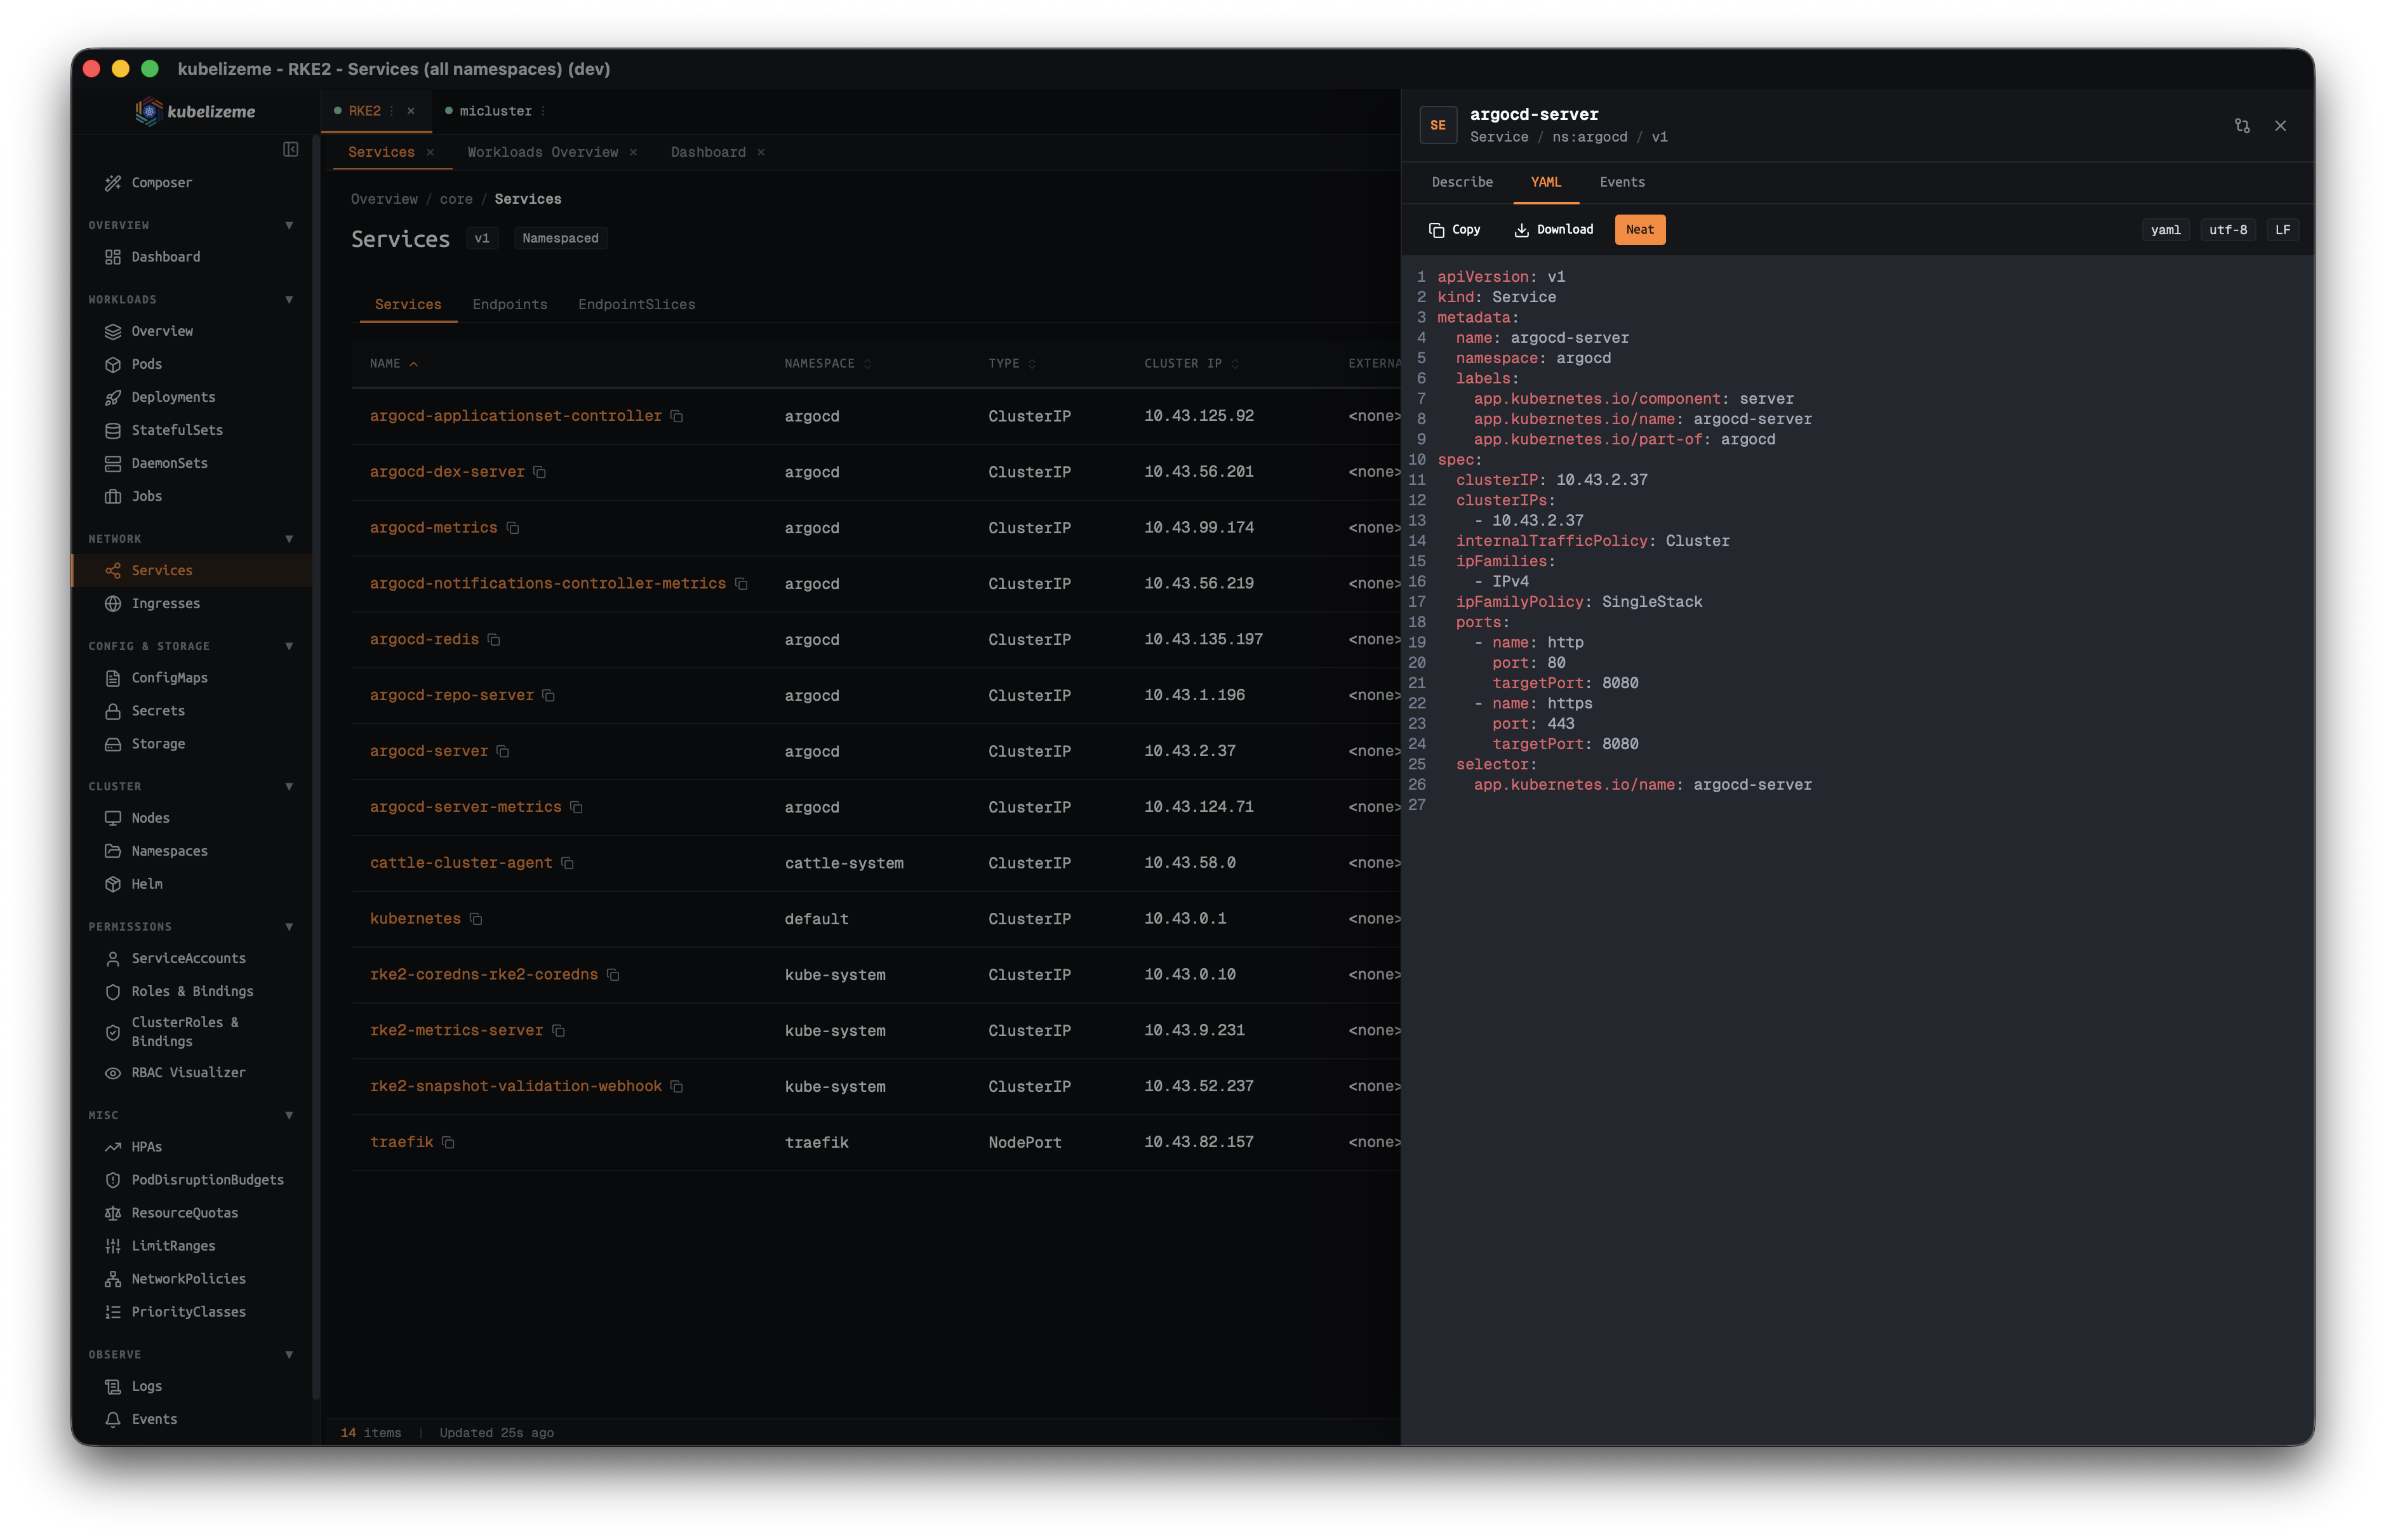
Task: Copy name of argocd-applicationset-controller service
Action: tap(677, 416)
